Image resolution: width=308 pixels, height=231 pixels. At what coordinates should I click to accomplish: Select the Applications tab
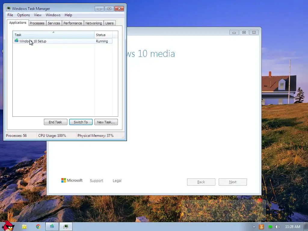[x=18, y=23]
